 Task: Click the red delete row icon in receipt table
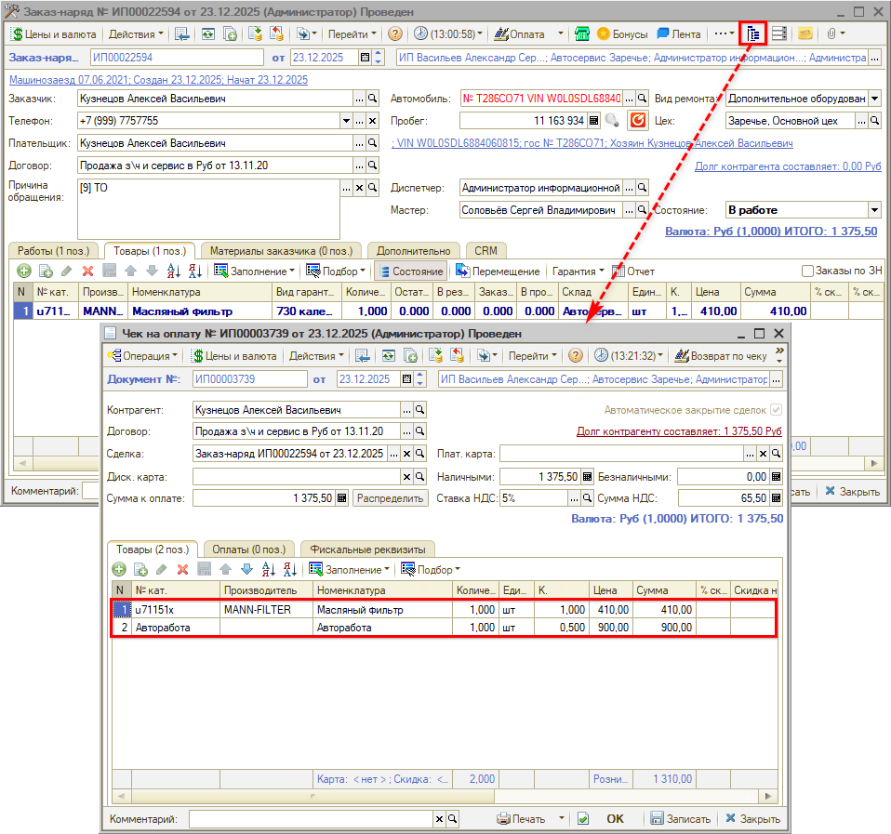click(x=182, y=569)
